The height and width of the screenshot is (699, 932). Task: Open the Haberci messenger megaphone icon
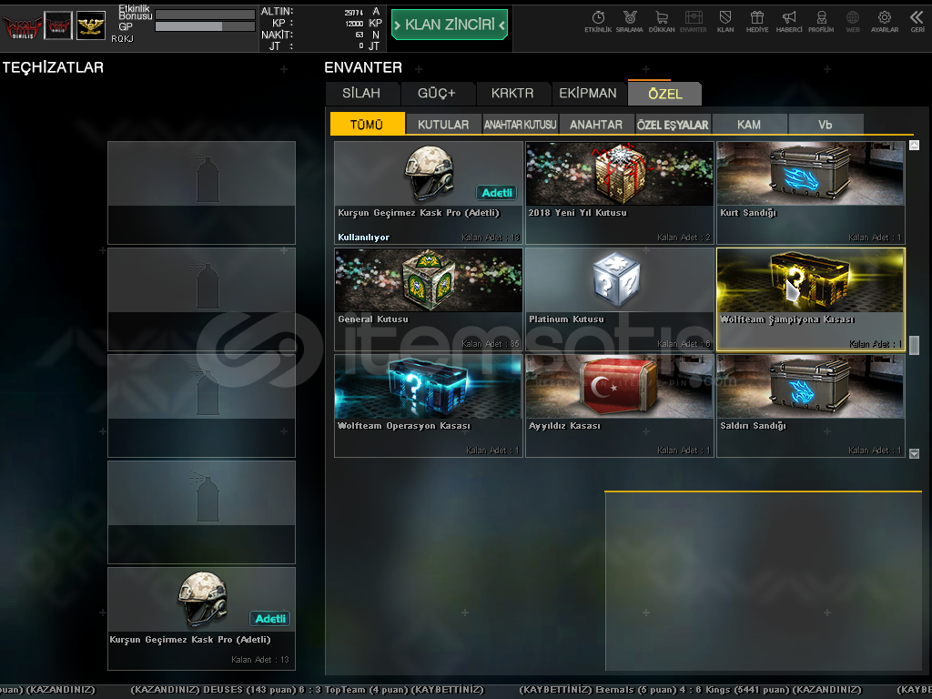pyautogui.click(x=789, y=22)
